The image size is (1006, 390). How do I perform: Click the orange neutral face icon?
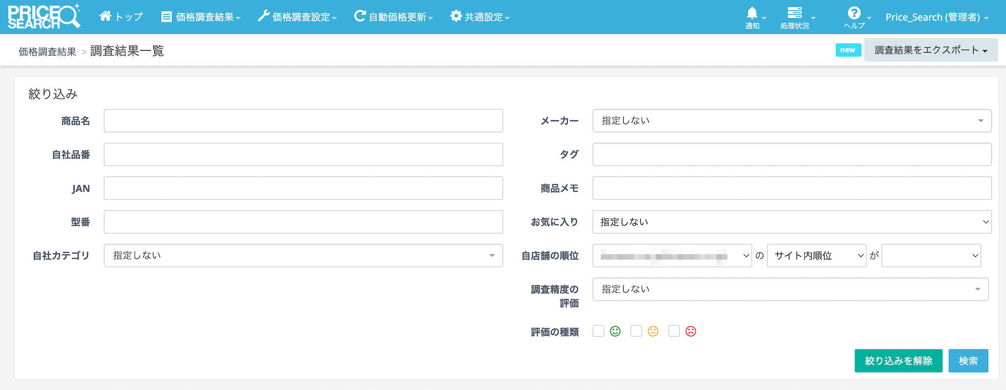[653, 332]
